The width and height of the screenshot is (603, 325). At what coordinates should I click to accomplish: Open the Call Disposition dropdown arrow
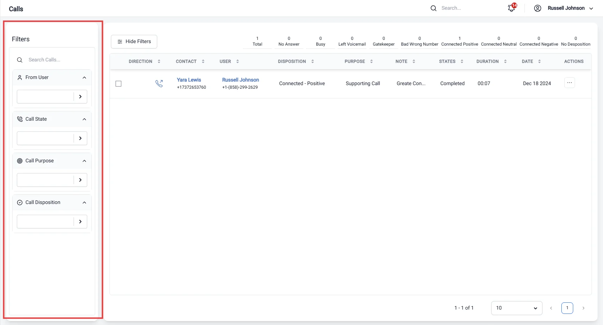point(80,222)
